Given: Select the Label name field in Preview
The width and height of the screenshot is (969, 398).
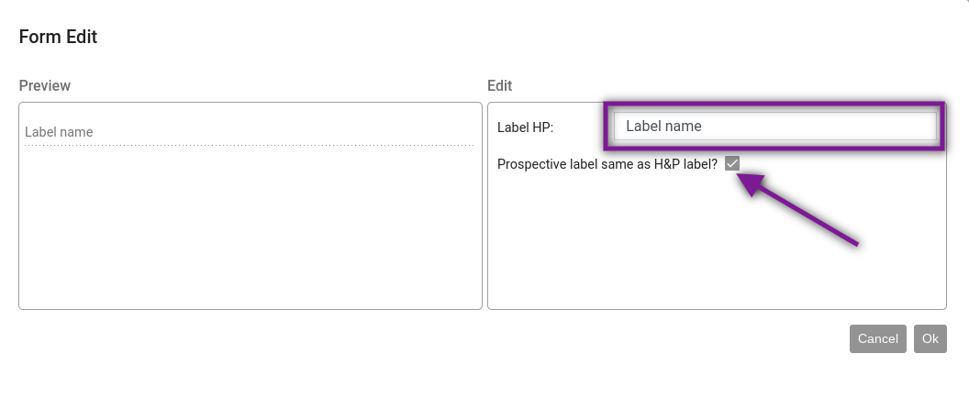Looking at the screenshot, I should (249, 132).
